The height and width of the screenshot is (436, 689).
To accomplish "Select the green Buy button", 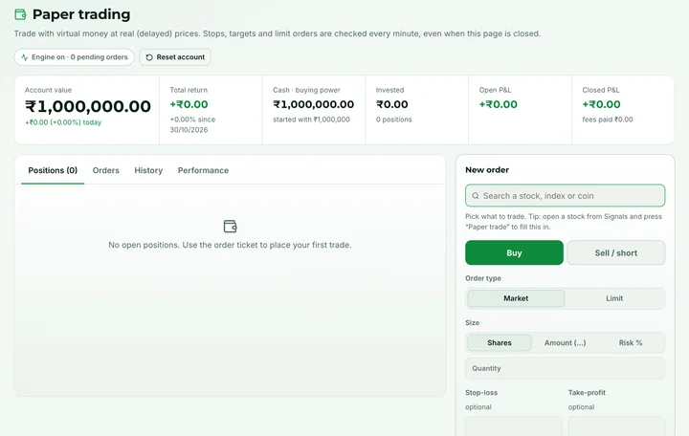I will [514, 252].
